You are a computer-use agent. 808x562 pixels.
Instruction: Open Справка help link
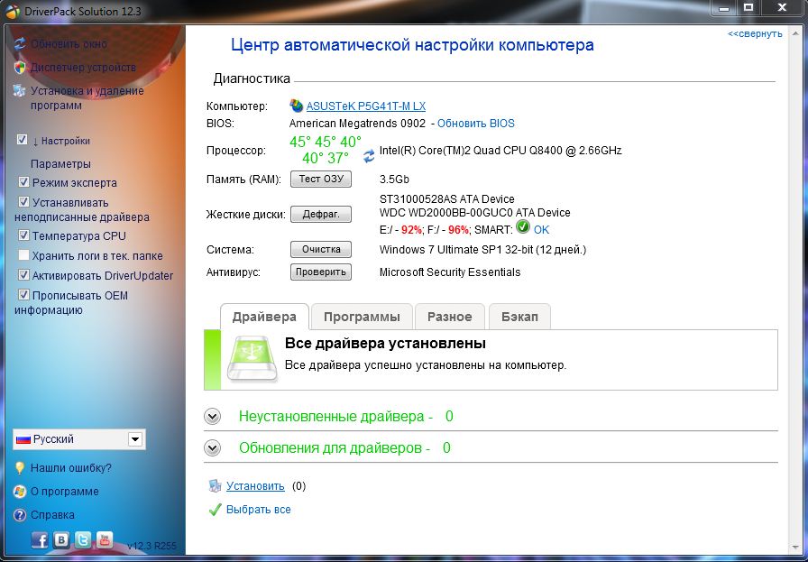pyautogui.click(x=52, y=515)
